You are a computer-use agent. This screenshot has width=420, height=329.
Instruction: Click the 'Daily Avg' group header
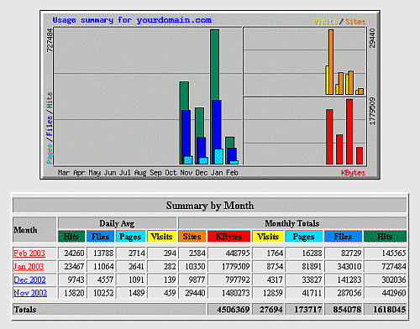[117, 223]
